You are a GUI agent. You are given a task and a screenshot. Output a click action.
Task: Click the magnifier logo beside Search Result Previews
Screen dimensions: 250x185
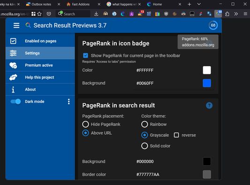(28, 25)
